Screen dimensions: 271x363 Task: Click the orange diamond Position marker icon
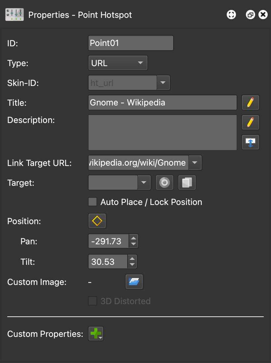pyautogui.click(x=97, y=221)
